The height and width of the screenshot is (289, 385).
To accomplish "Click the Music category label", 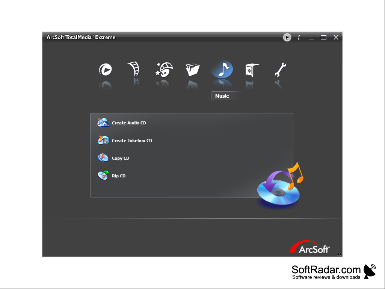I will coord(222,96).
